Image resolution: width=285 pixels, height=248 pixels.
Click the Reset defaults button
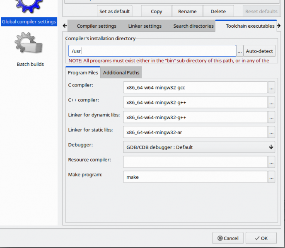click(x=261, y=11)
